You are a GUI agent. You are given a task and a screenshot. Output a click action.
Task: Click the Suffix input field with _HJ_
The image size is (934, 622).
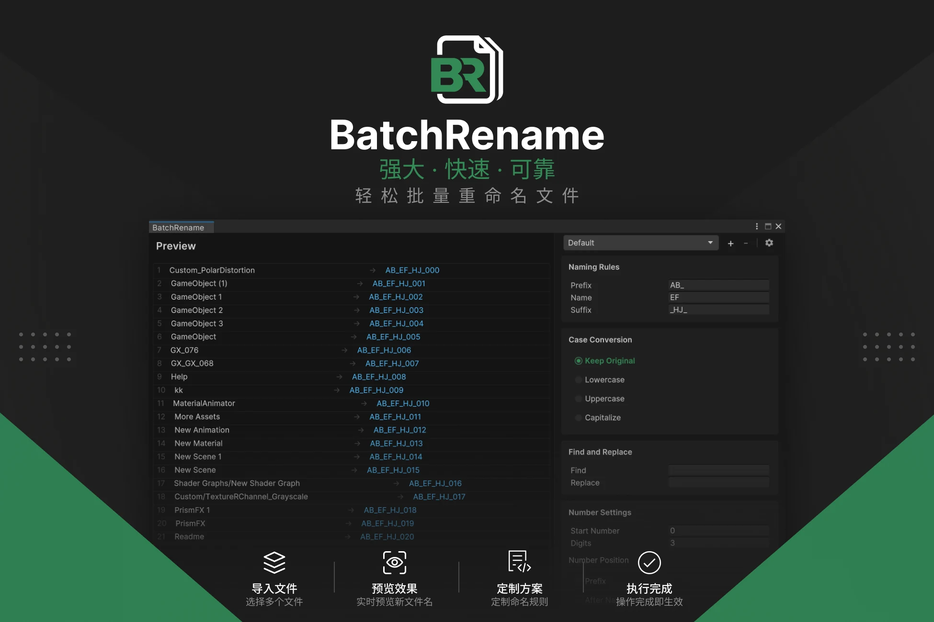point(718,310)
